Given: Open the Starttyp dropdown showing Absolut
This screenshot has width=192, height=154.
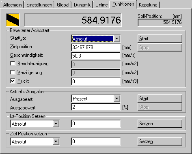Looking at the screenshot, I should point(96,39).
